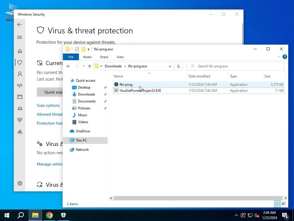Open the Share ribbon tab
The width and height of the screenshot is (294, 221).
(104, 57)
